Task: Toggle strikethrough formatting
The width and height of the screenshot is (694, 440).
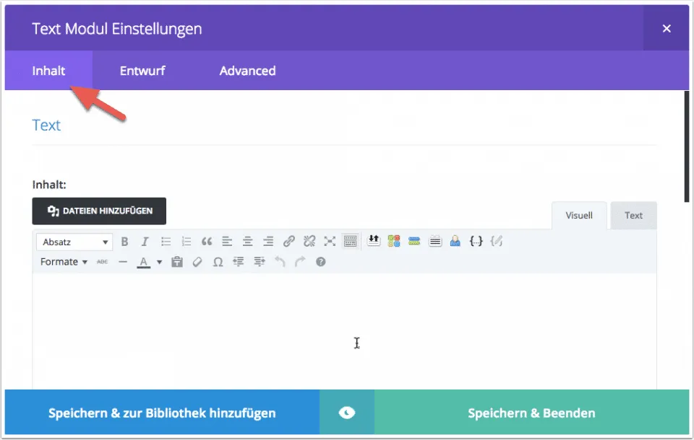Action: point(102,262)
